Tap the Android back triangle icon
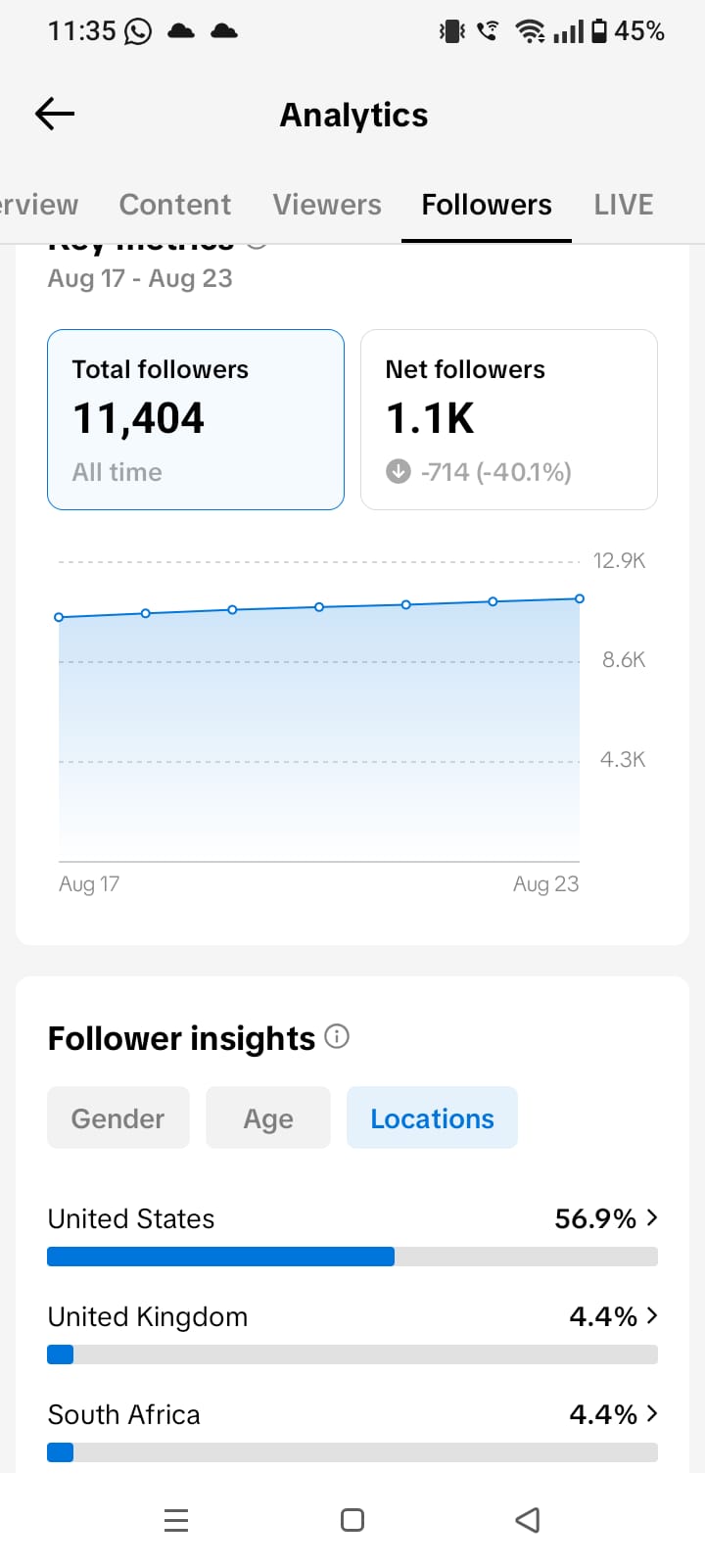 (528, 1520)
